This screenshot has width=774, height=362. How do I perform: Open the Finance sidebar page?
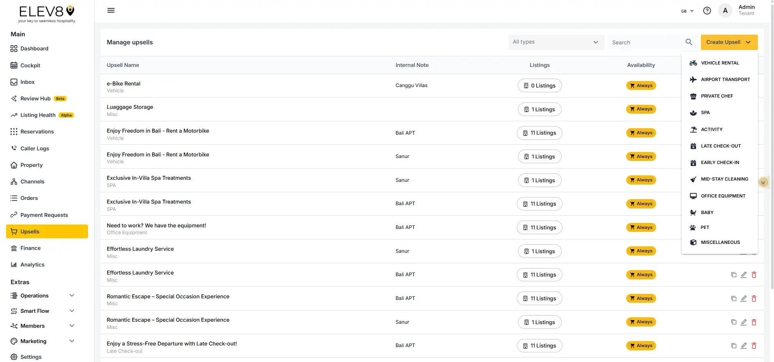[47, 248]
